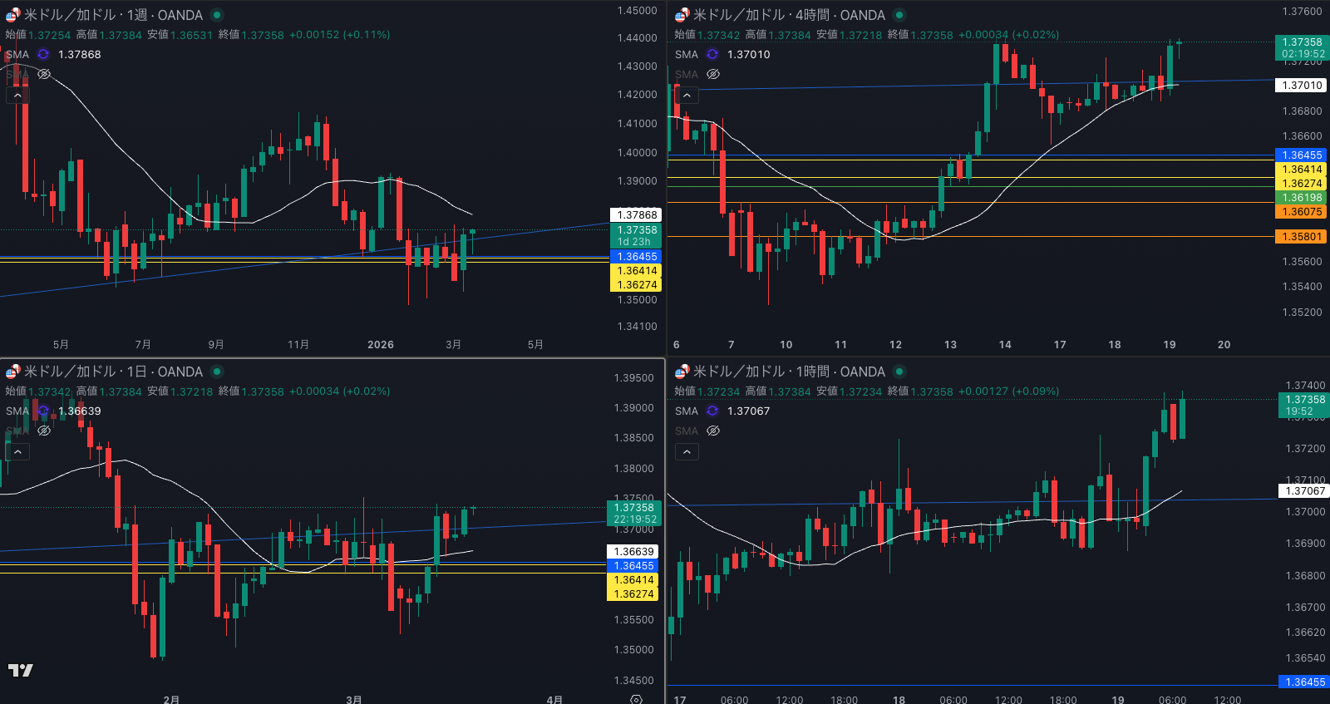The image size is (1330, 704).
Task: Click the orange 1.35801 price label
Action: [1301, 237]
